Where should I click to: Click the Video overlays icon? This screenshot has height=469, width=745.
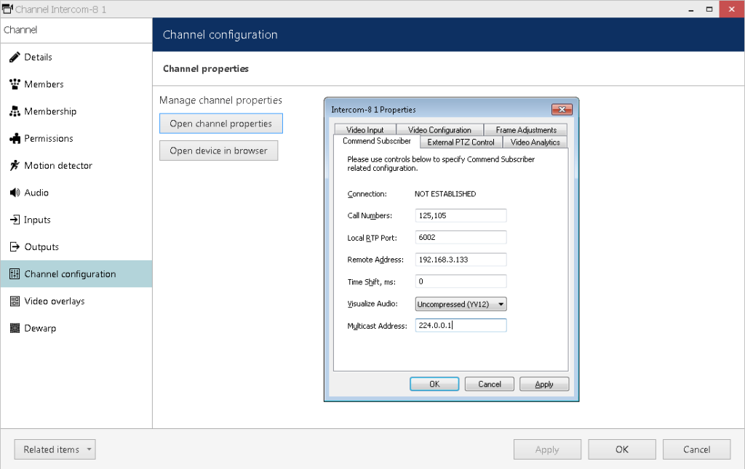[x=15, y=301]
